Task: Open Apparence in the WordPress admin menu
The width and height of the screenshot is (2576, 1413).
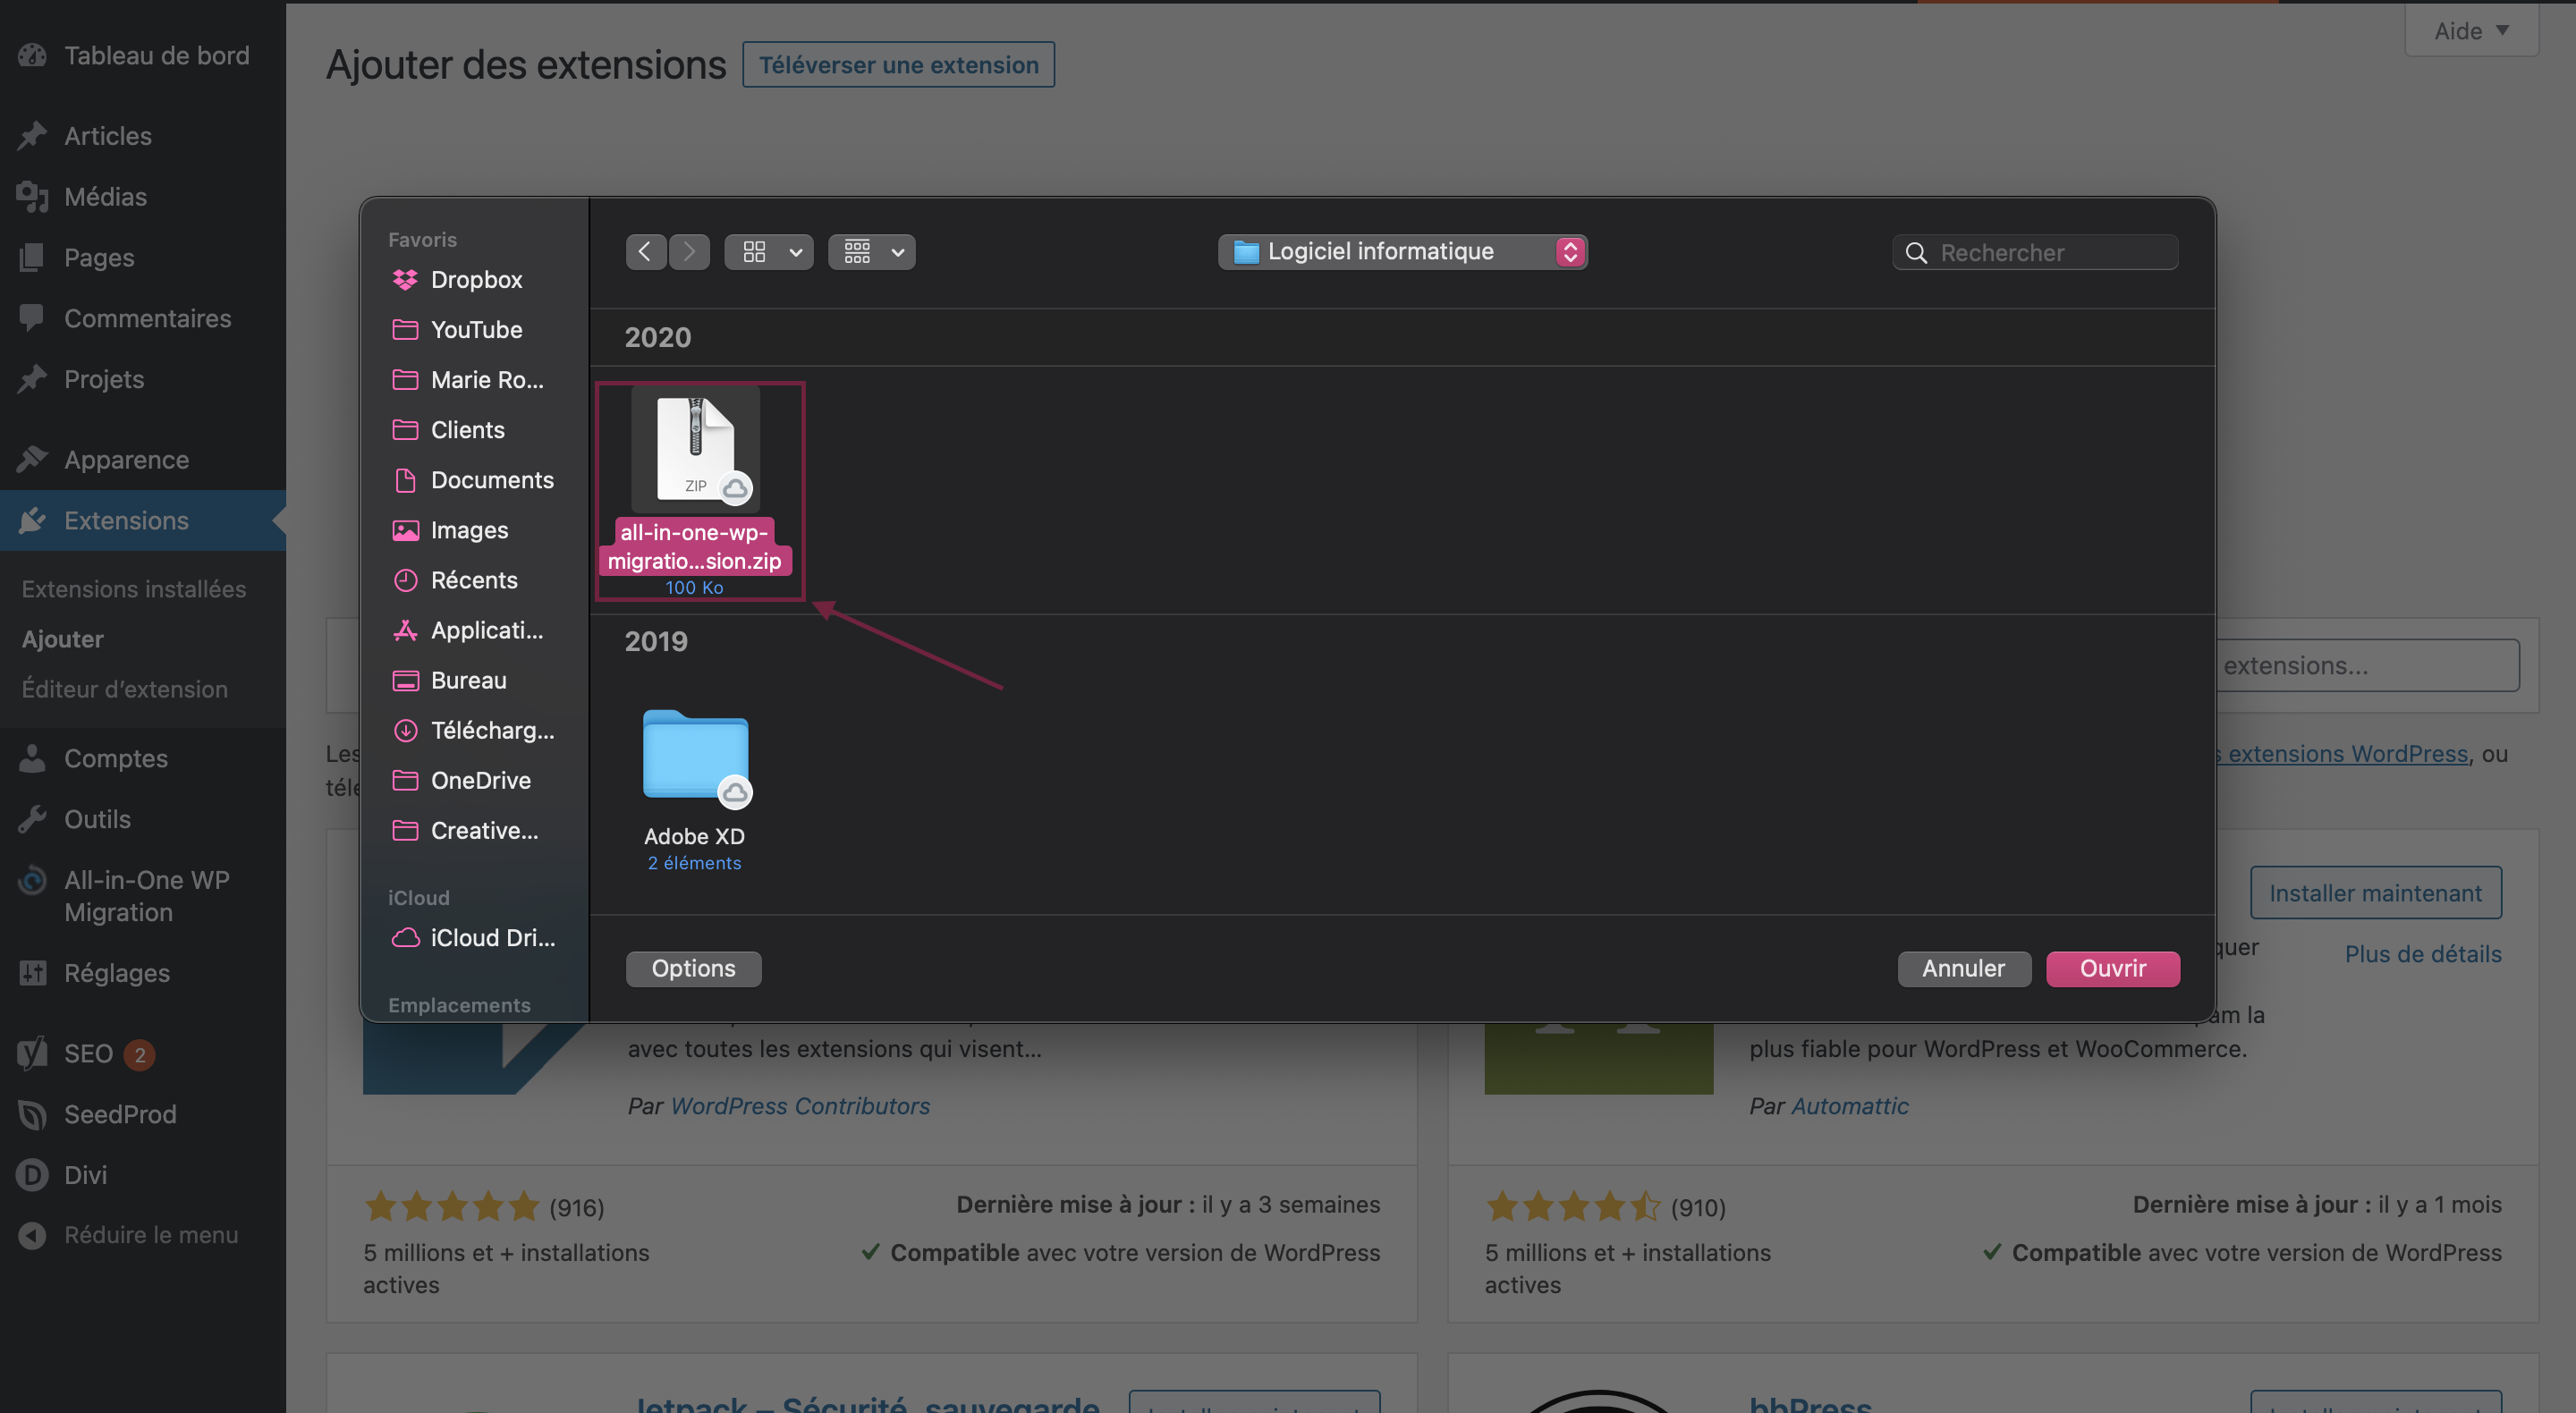Action: pos(143,459)
